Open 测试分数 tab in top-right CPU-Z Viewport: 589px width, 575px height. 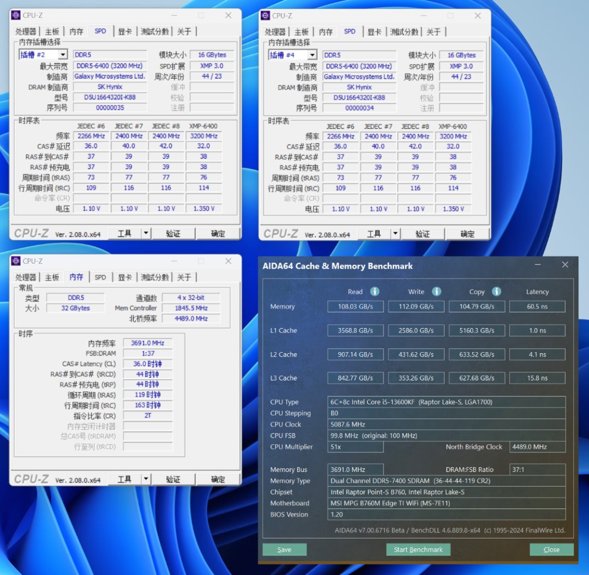(x=404, y=32)
